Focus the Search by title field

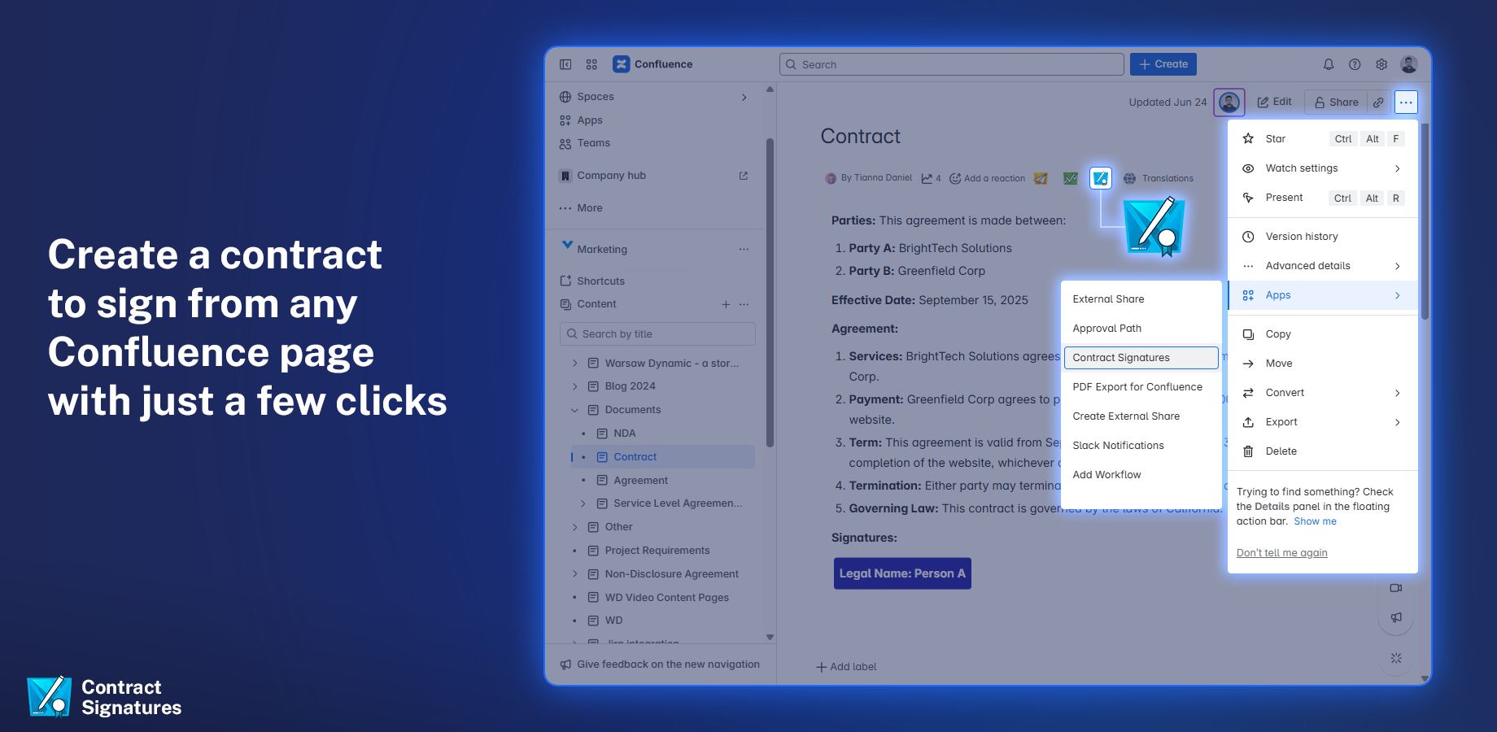tap(657, 334)
